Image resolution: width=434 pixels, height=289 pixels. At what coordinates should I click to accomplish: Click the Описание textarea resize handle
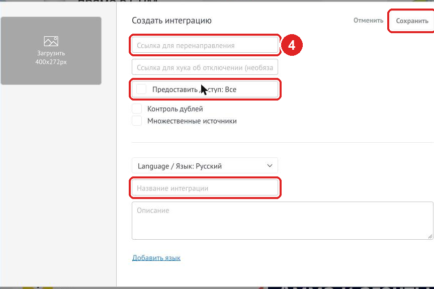(430, 236)
